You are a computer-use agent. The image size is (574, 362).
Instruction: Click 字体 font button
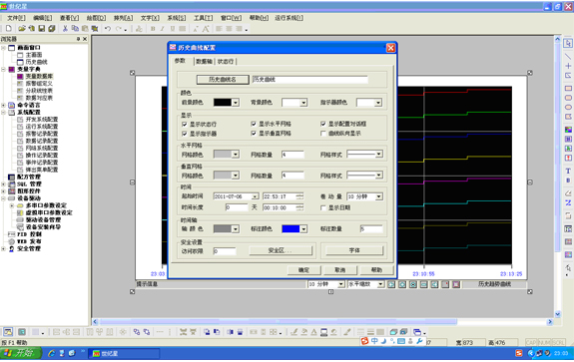(x=354, y=250)
